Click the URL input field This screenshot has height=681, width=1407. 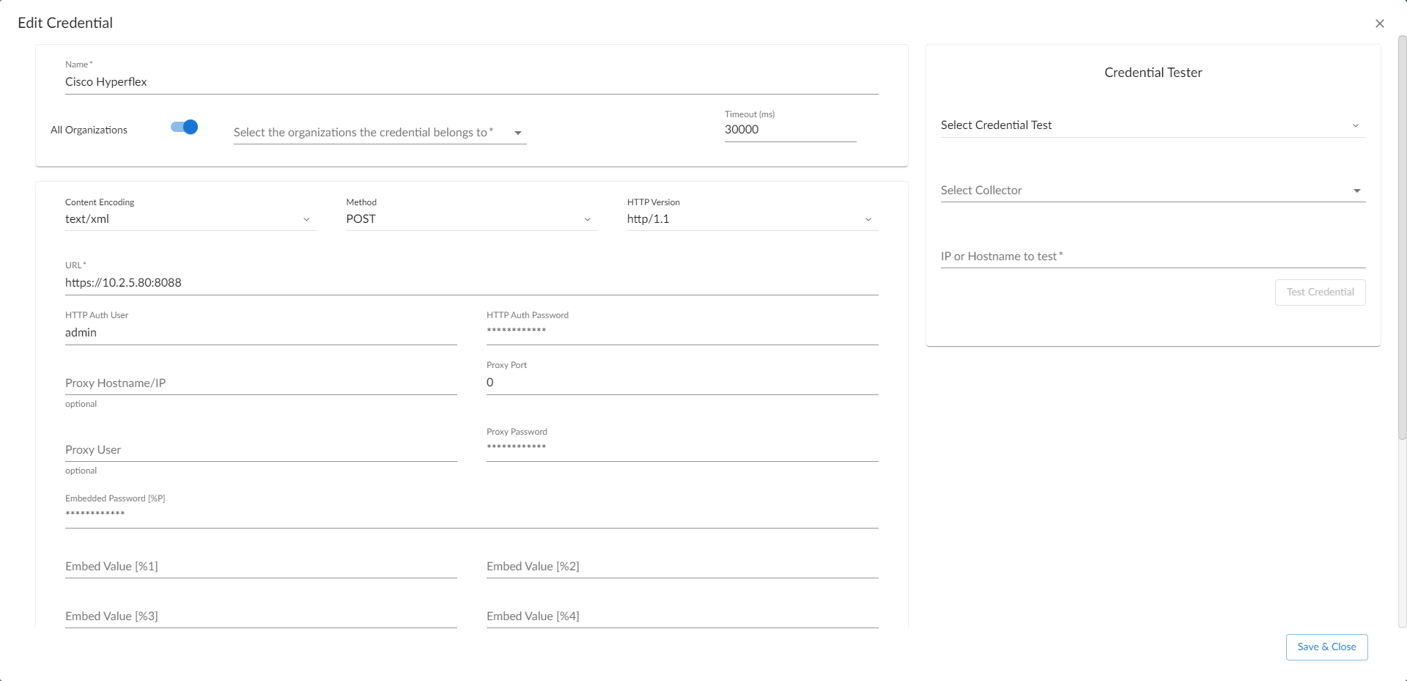point(471,283)
